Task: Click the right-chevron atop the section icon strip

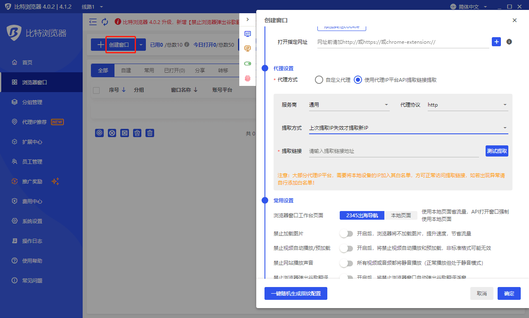Action: point(248,19)
